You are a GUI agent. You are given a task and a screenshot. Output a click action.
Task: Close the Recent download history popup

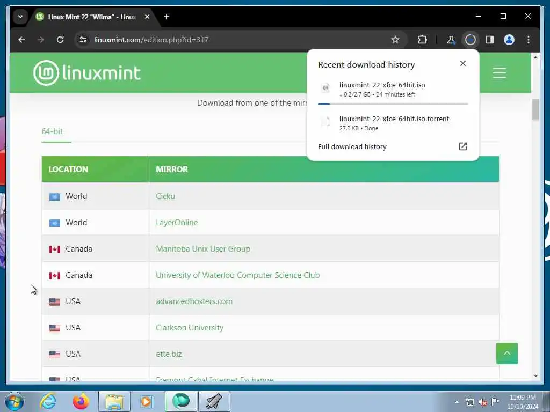click(463, 63)
